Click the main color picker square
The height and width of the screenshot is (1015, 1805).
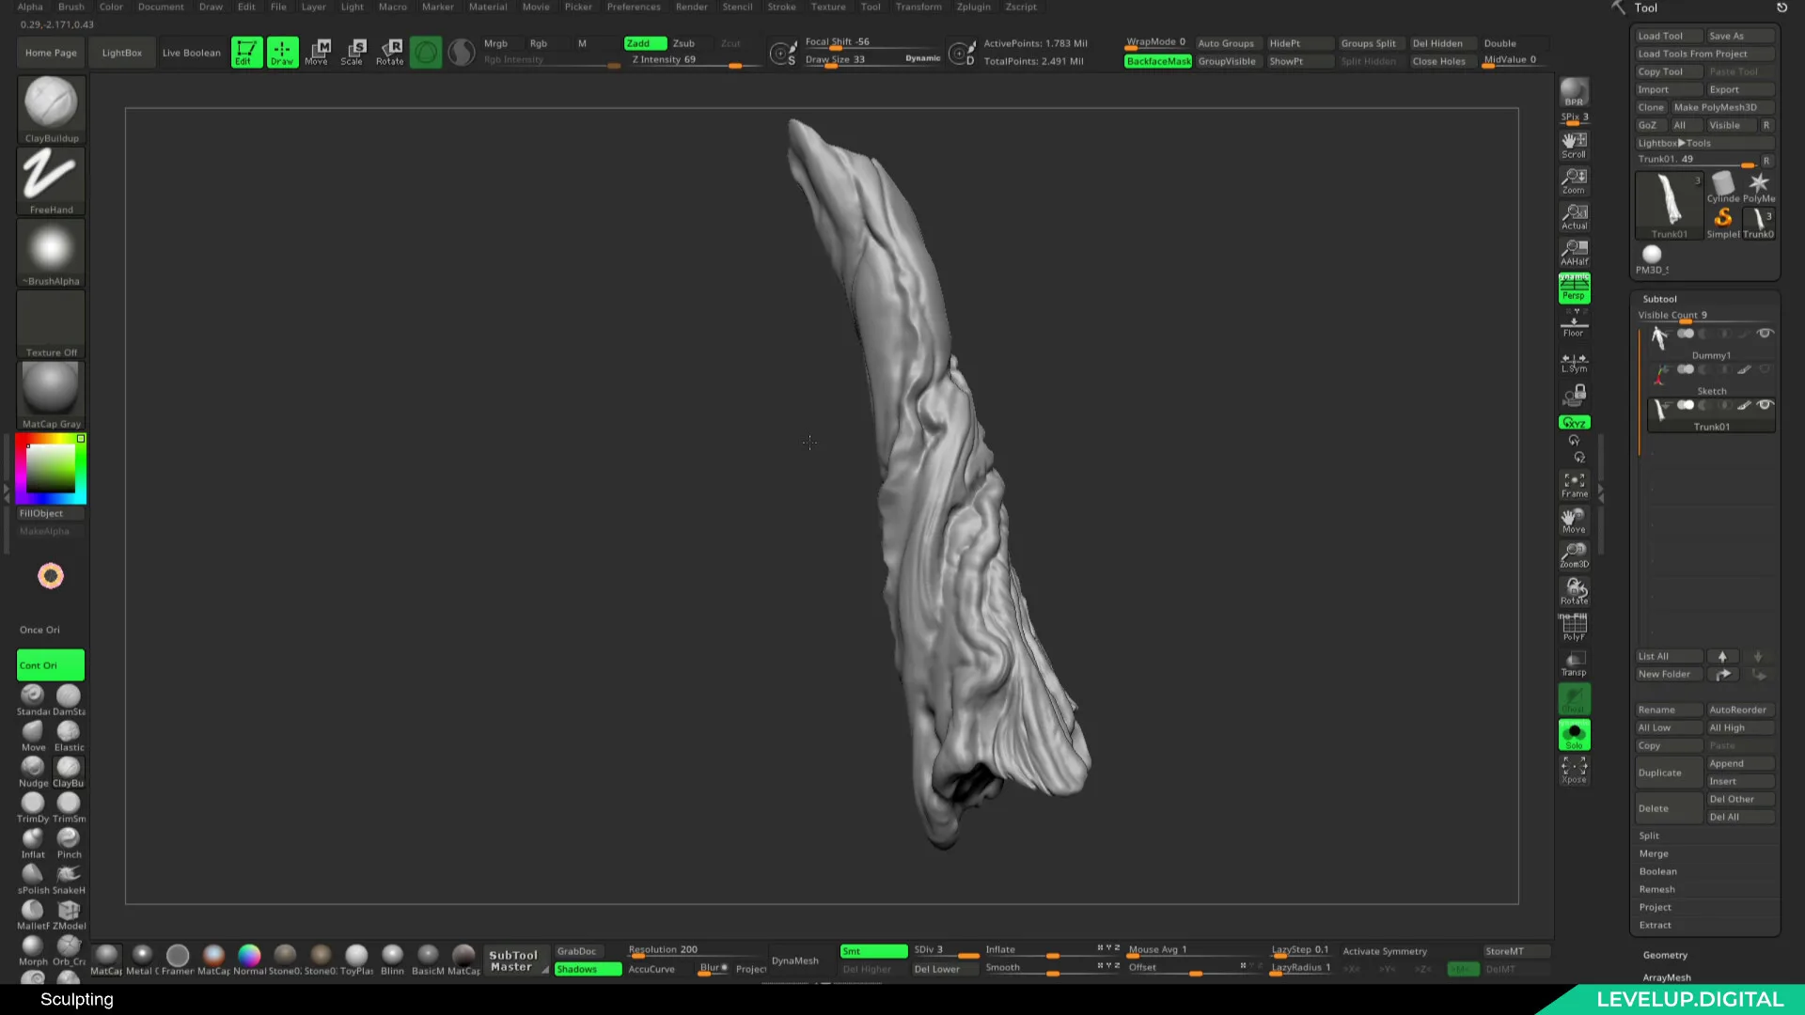[x=51, y=468]
